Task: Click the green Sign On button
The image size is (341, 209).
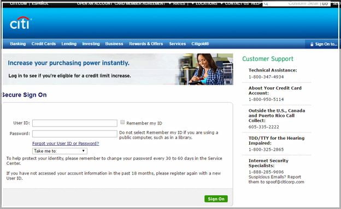Action: coord(216,199)
